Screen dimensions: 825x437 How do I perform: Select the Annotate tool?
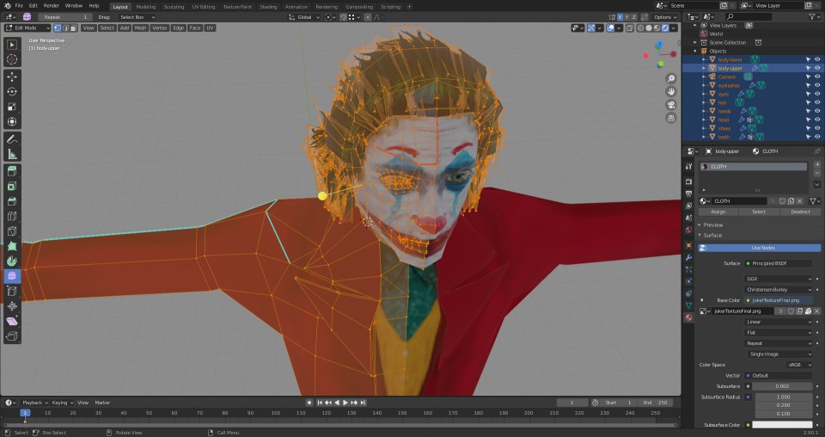click(11, 139)
